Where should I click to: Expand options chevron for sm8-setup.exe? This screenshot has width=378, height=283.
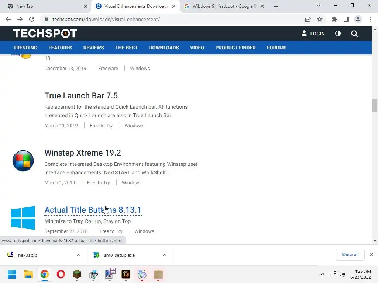click(x=165, y=255)
